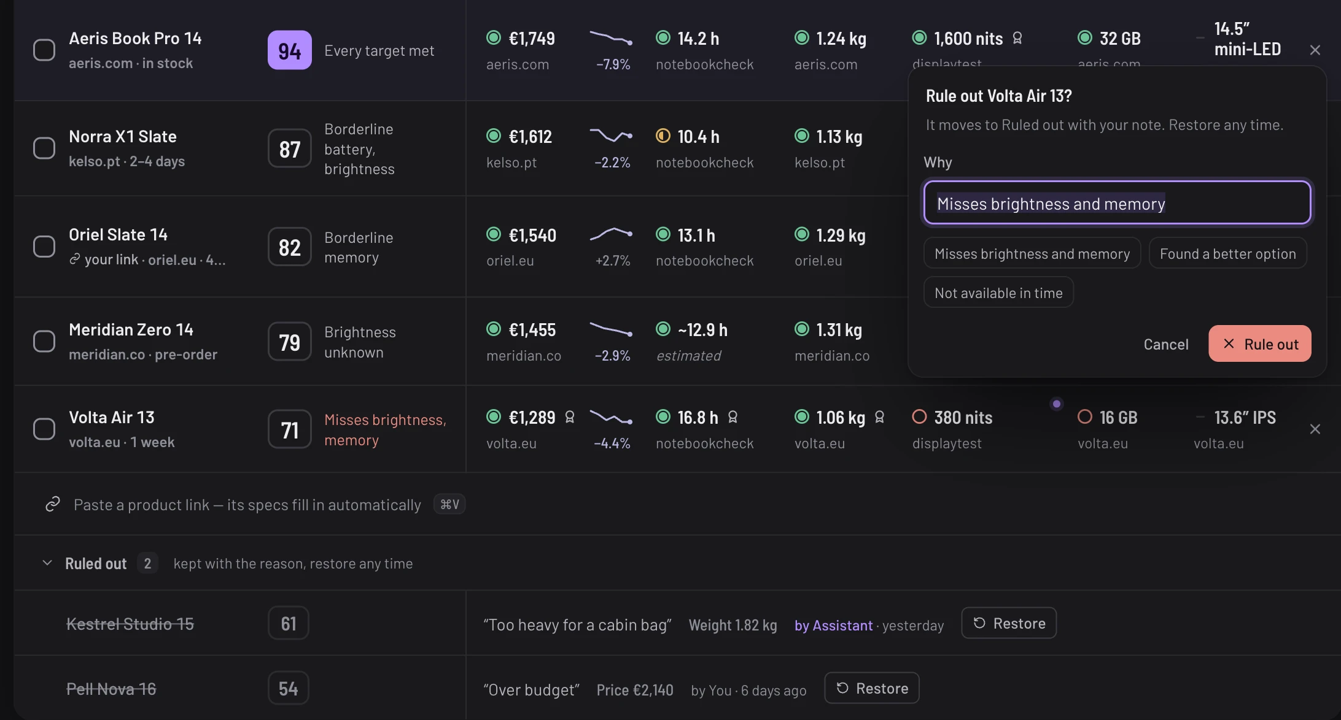Open the price trend sparkline for Norra €1,612

(x=611, y=135)
